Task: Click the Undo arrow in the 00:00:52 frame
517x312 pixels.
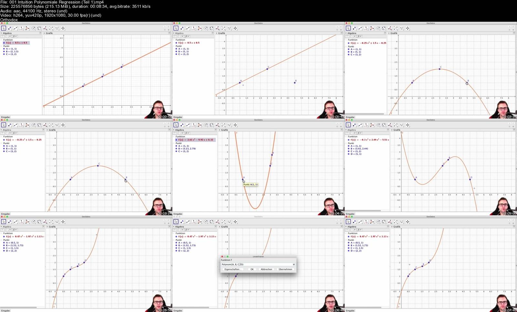Action: (164, 27)
